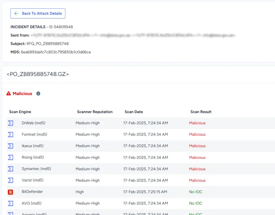Click the Symantec scan engine icon
275x215 pixels.
(x=10, y=169)
